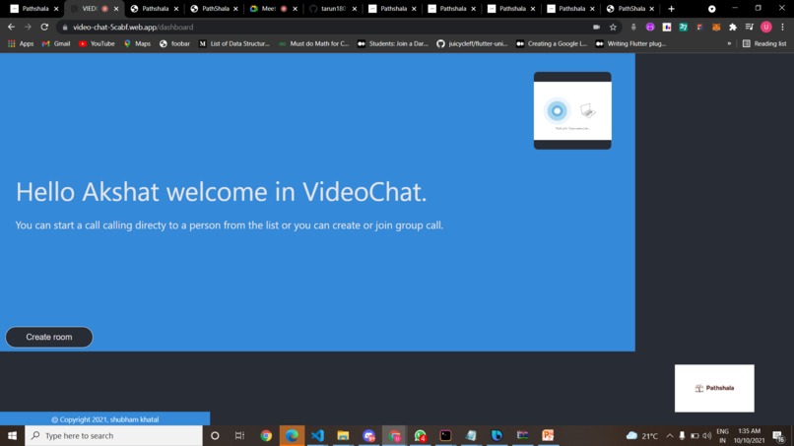Open weather widget showing 21°C
The height and width of the screenshot is (446, 794).
point(642,435)
